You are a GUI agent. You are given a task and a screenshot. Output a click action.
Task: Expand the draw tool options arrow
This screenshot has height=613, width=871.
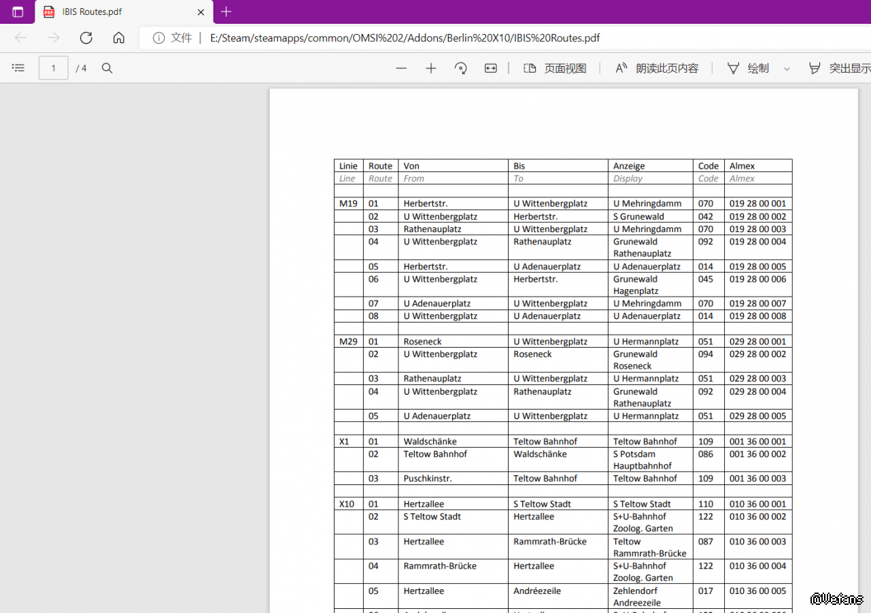tap(787, 68)
